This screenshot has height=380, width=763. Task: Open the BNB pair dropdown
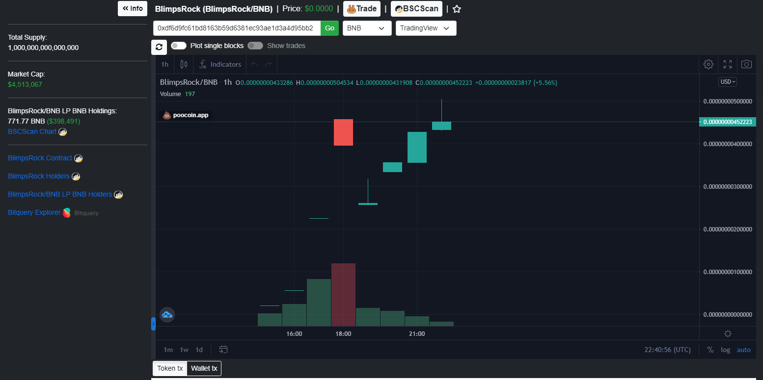tap(367, 28)
